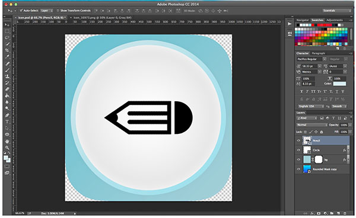356x218 pixels.
Task: Select the Zoom tool
Action: [x=7, y=148]
